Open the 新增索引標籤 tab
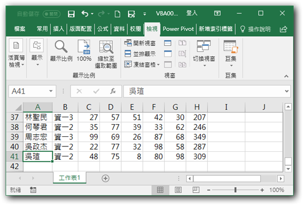The height and width of the screenshot is (205, 303). point(216,29)
